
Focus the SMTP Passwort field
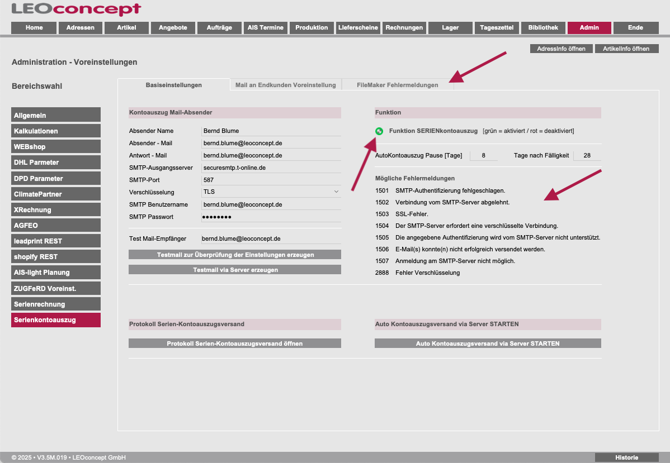[271, 217]
